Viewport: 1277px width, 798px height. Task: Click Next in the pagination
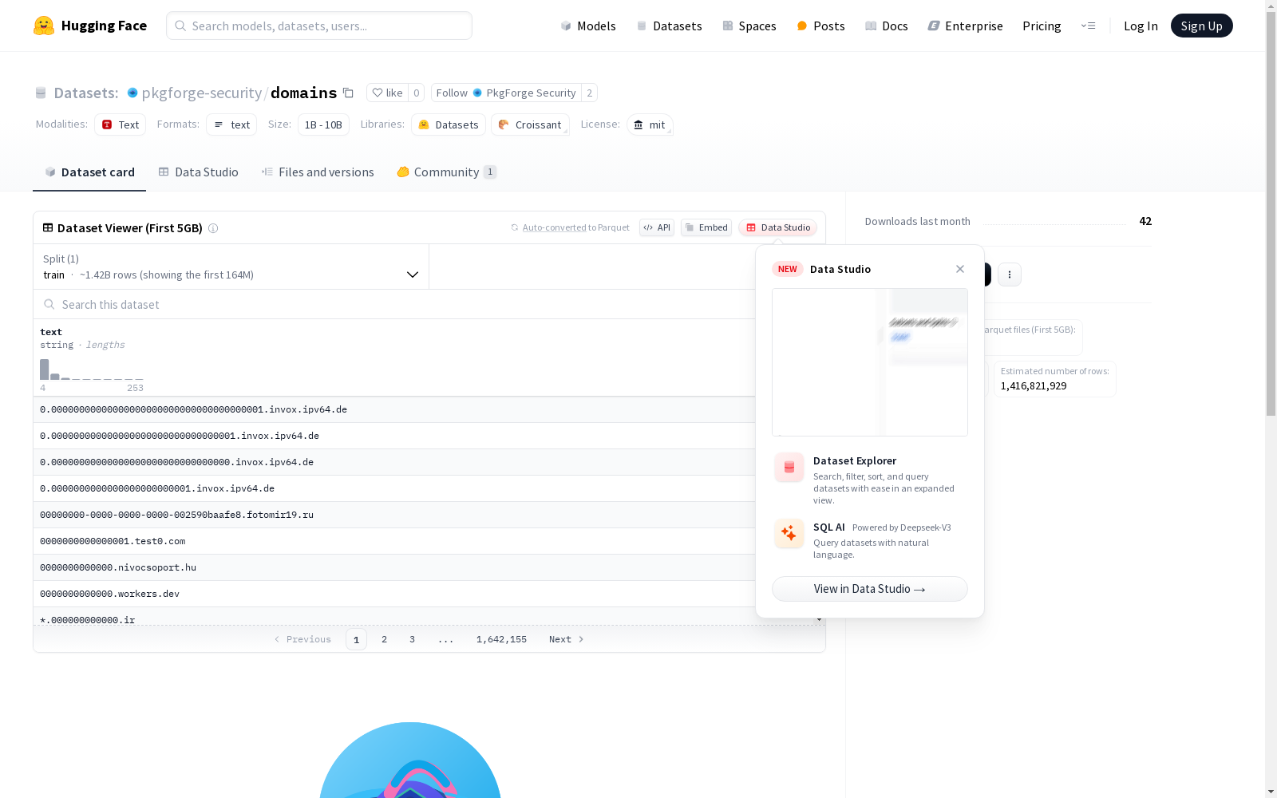pyautogui.click(x=567, y=639)
